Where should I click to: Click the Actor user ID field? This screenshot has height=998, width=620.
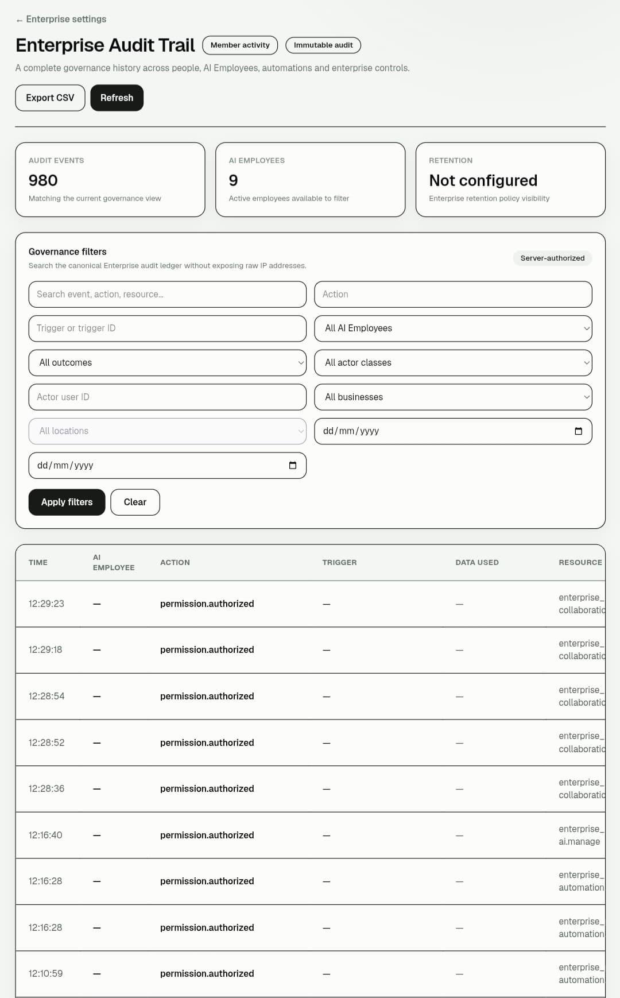(x=168, y=397)
